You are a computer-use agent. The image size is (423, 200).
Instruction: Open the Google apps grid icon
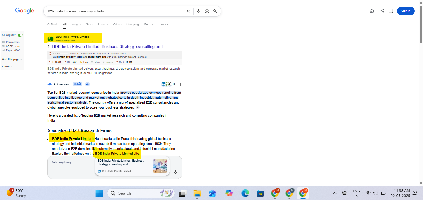tap(391, 11)
